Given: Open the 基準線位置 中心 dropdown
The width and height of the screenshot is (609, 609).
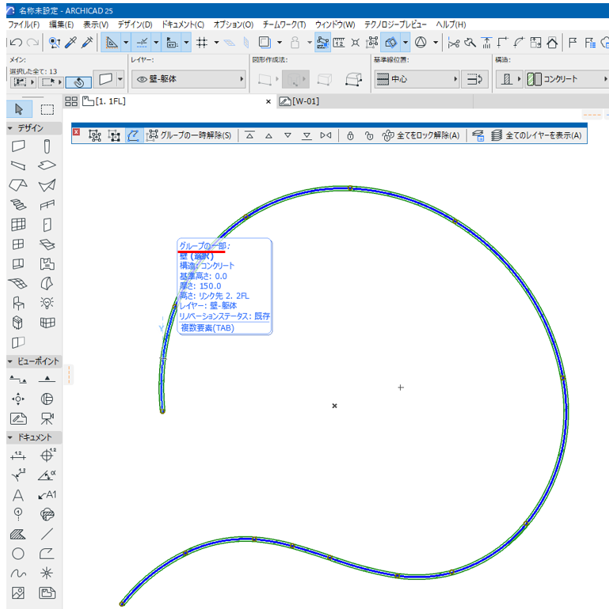Looking at the screenshot, I should 417,79.
